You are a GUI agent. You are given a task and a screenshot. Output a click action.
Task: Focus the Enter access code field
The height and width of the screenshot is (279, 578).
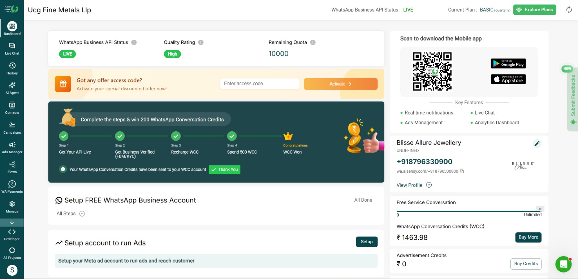click(260, 83)
